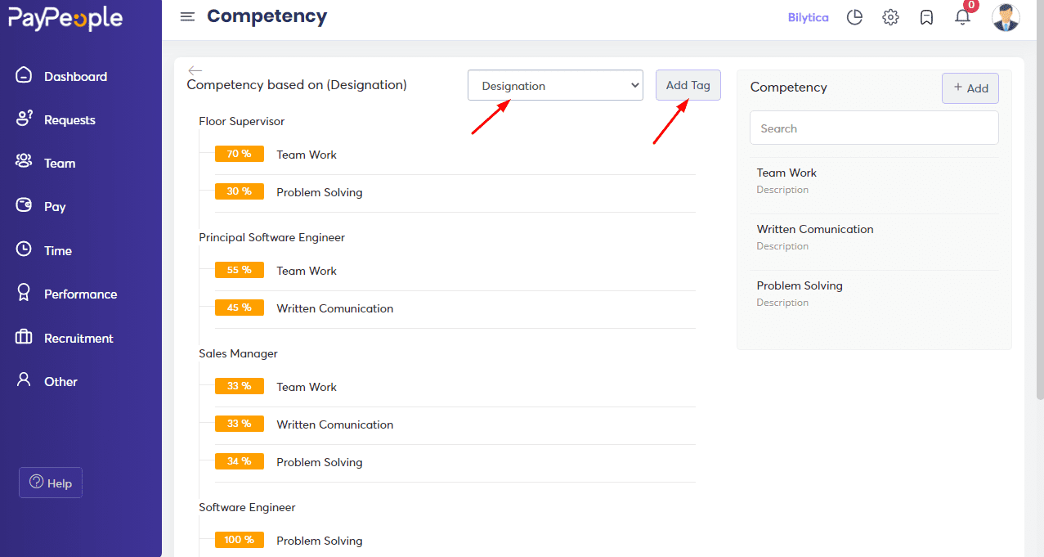This screenshot has height=557, width=1044.
Task: Click the 55 % Team Work badge
Action: pyautogui.click(x=240, y=270)
